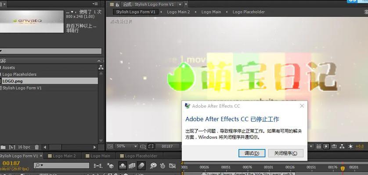Click the new composition icon in Project panel
The width and height of the screenshot is (368, 175).
click(x=12, y=147)
